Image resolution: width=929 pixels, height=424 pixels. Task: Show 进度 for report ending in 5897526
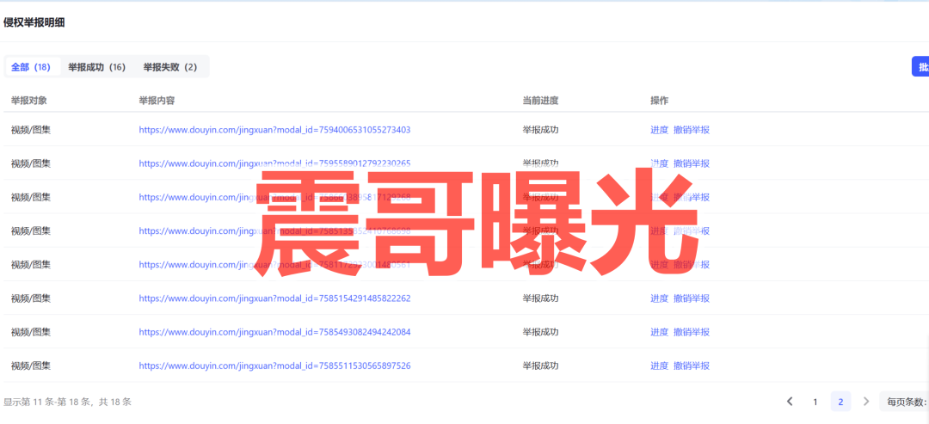659,366
